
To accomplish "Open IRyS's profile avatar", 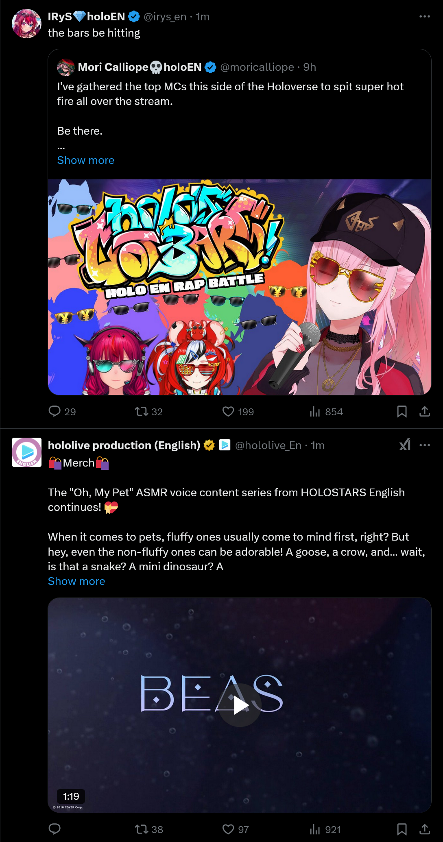I will (27, 24).
